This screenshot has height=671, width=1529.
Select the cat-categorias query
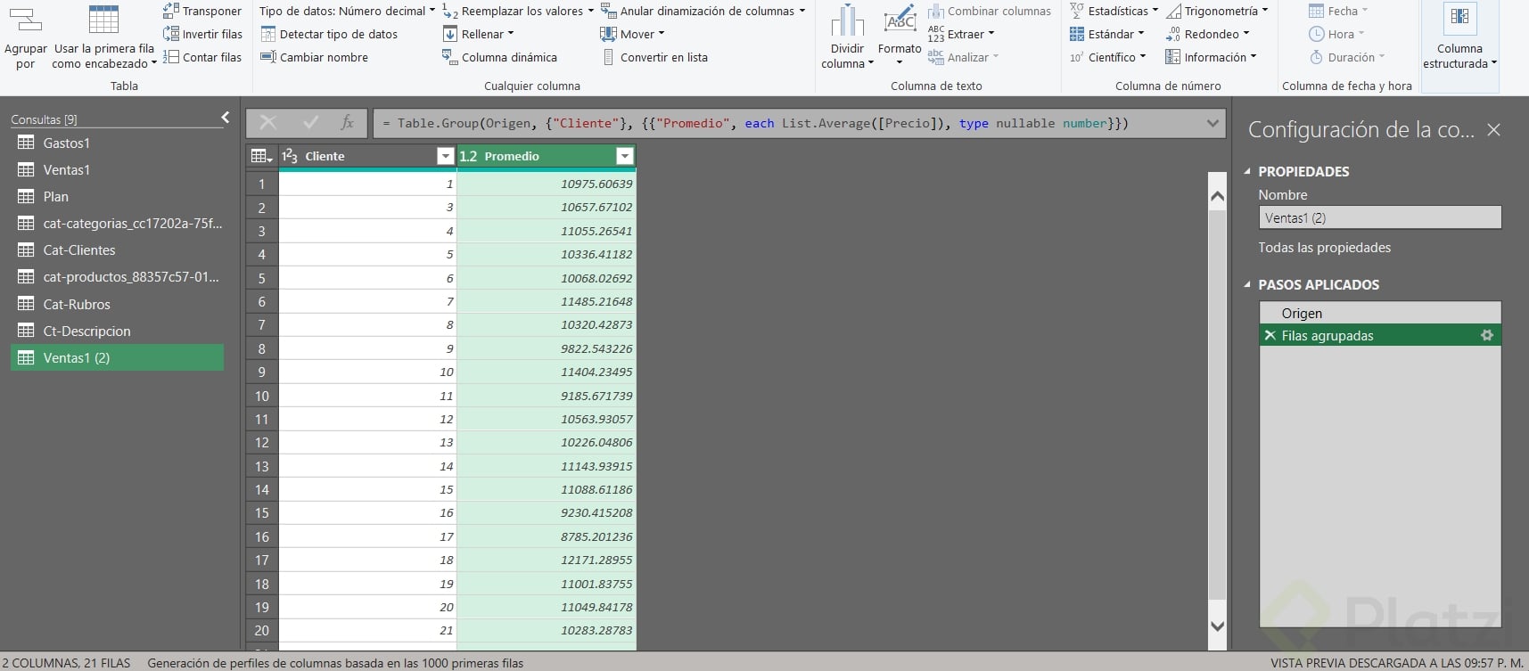click(x=118, y=223)
